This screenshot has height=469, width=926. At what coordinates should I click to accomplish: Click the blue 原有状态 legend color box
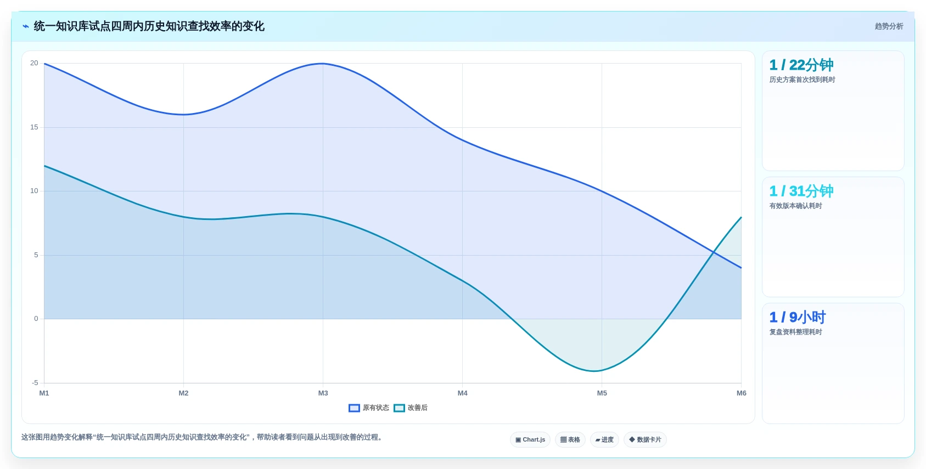354,408
